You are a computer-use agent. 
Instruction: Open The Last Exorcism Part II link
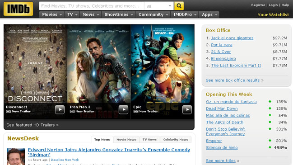click(x=236, y=66)
